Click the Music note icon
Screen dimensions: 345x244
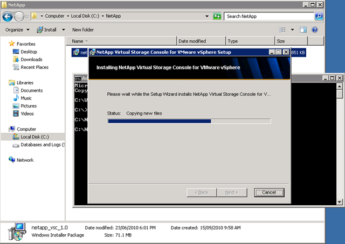[x=16, y=98]
